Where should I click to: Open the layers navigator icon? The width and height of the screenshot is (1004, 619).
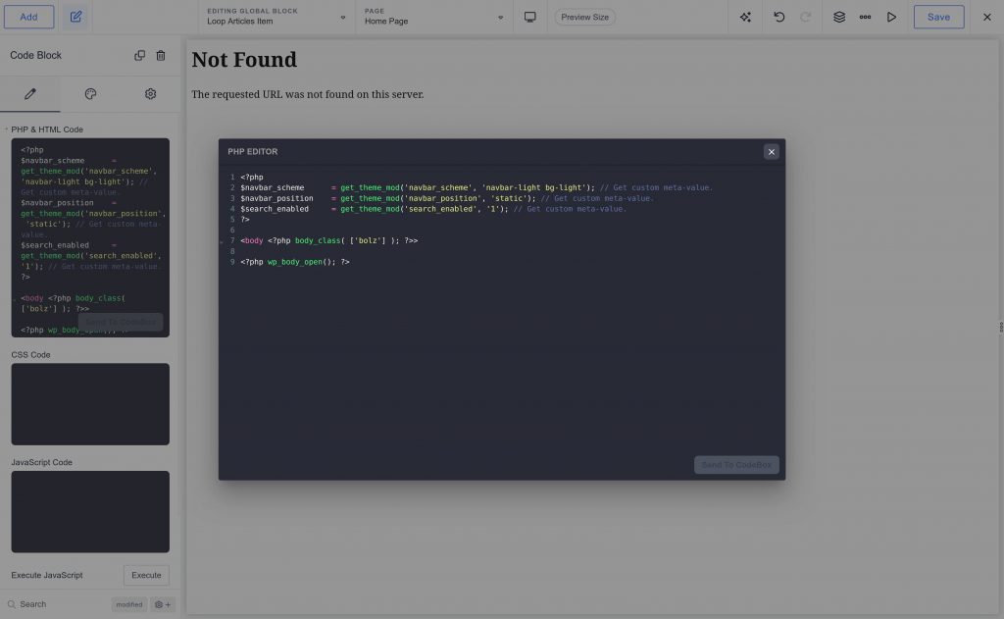pyautogui.click(x=836, y=17)
